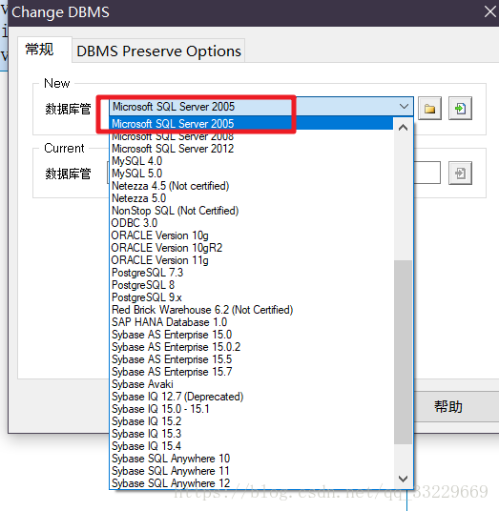This screenshot has width=499, height=511.
Task: Choose PostgreSQL 7.3
Action: pyautogui.click(x=251, y=273)
